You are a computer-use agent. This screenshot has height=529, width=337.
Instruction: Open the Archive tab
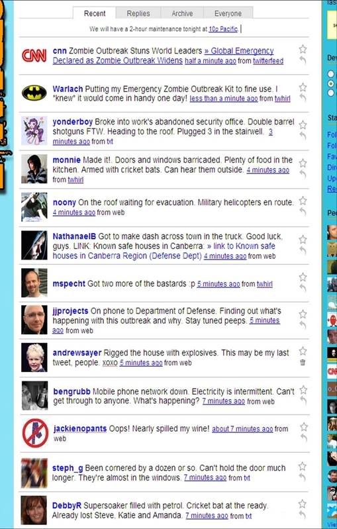182,13
